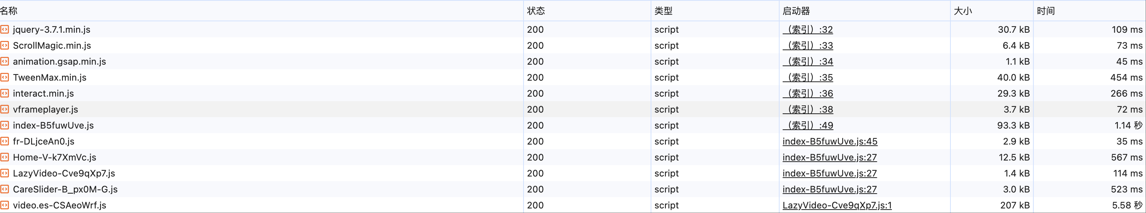
Task: Select the script icon for TweenMax.min.js
Action: [x=5, y=77]
